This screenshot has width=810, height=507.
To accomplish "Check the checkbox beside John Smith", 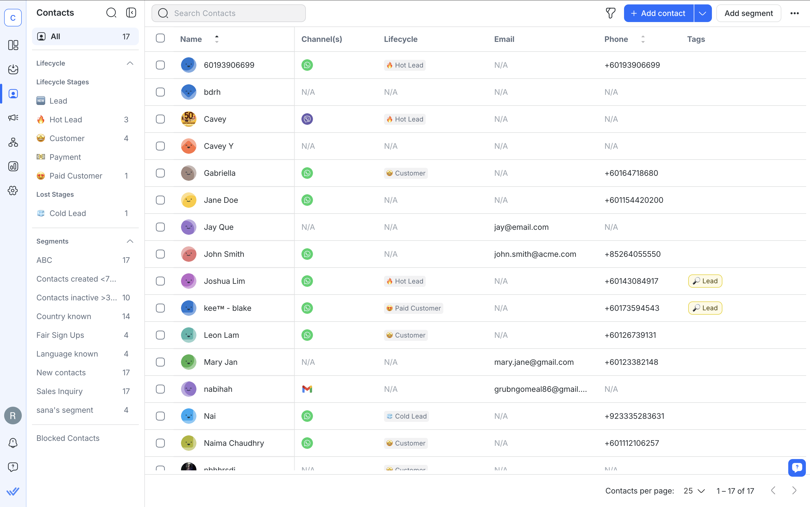I will (160, 254).
